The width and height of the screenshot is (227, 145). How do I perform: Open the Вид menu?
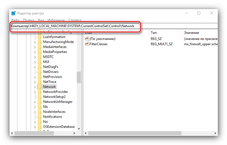[41, 20]
